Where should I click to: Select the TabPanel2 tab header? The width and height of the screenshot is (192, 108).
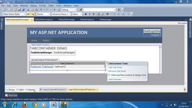tap(48, 67)
